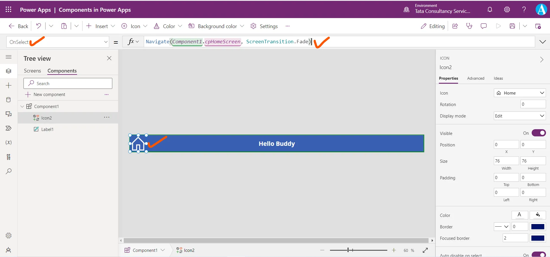
Task: Click the Editing mode button
Action: pyautogui.click(x=433, y=26)
